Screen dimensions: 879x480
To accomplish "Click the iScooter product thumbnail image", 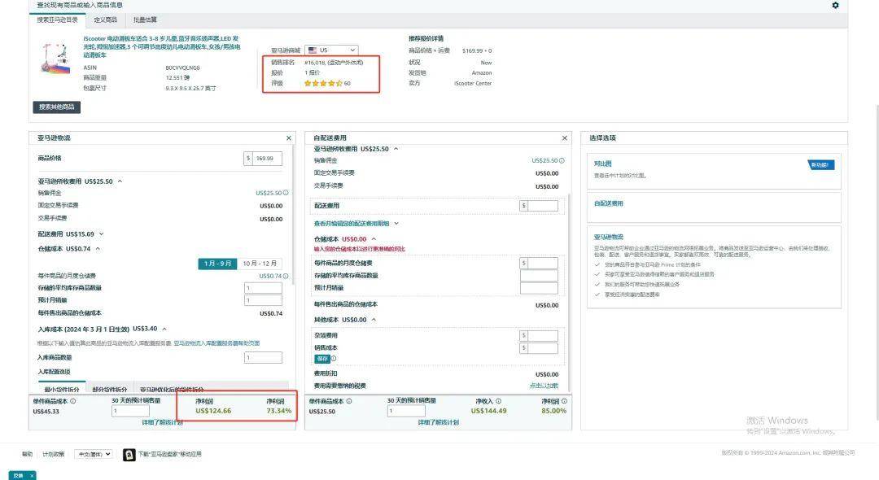I will click(x=55, y=58).
